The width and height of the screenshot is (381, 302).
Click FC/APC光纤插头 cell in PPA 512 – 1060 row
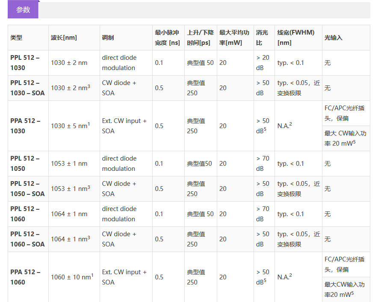(x=345, y=264)
